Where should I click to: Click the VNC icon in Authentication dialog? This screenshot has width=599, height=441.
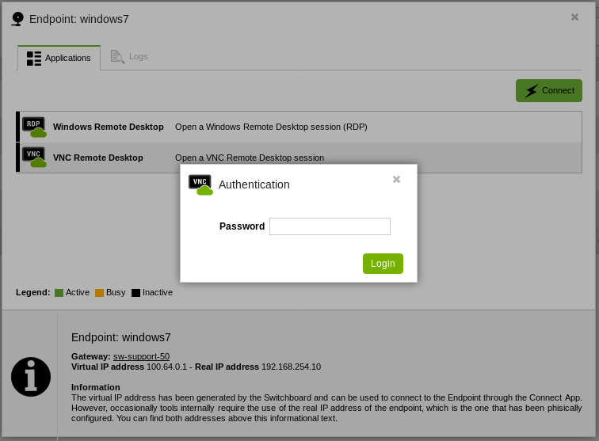[200, 184]
